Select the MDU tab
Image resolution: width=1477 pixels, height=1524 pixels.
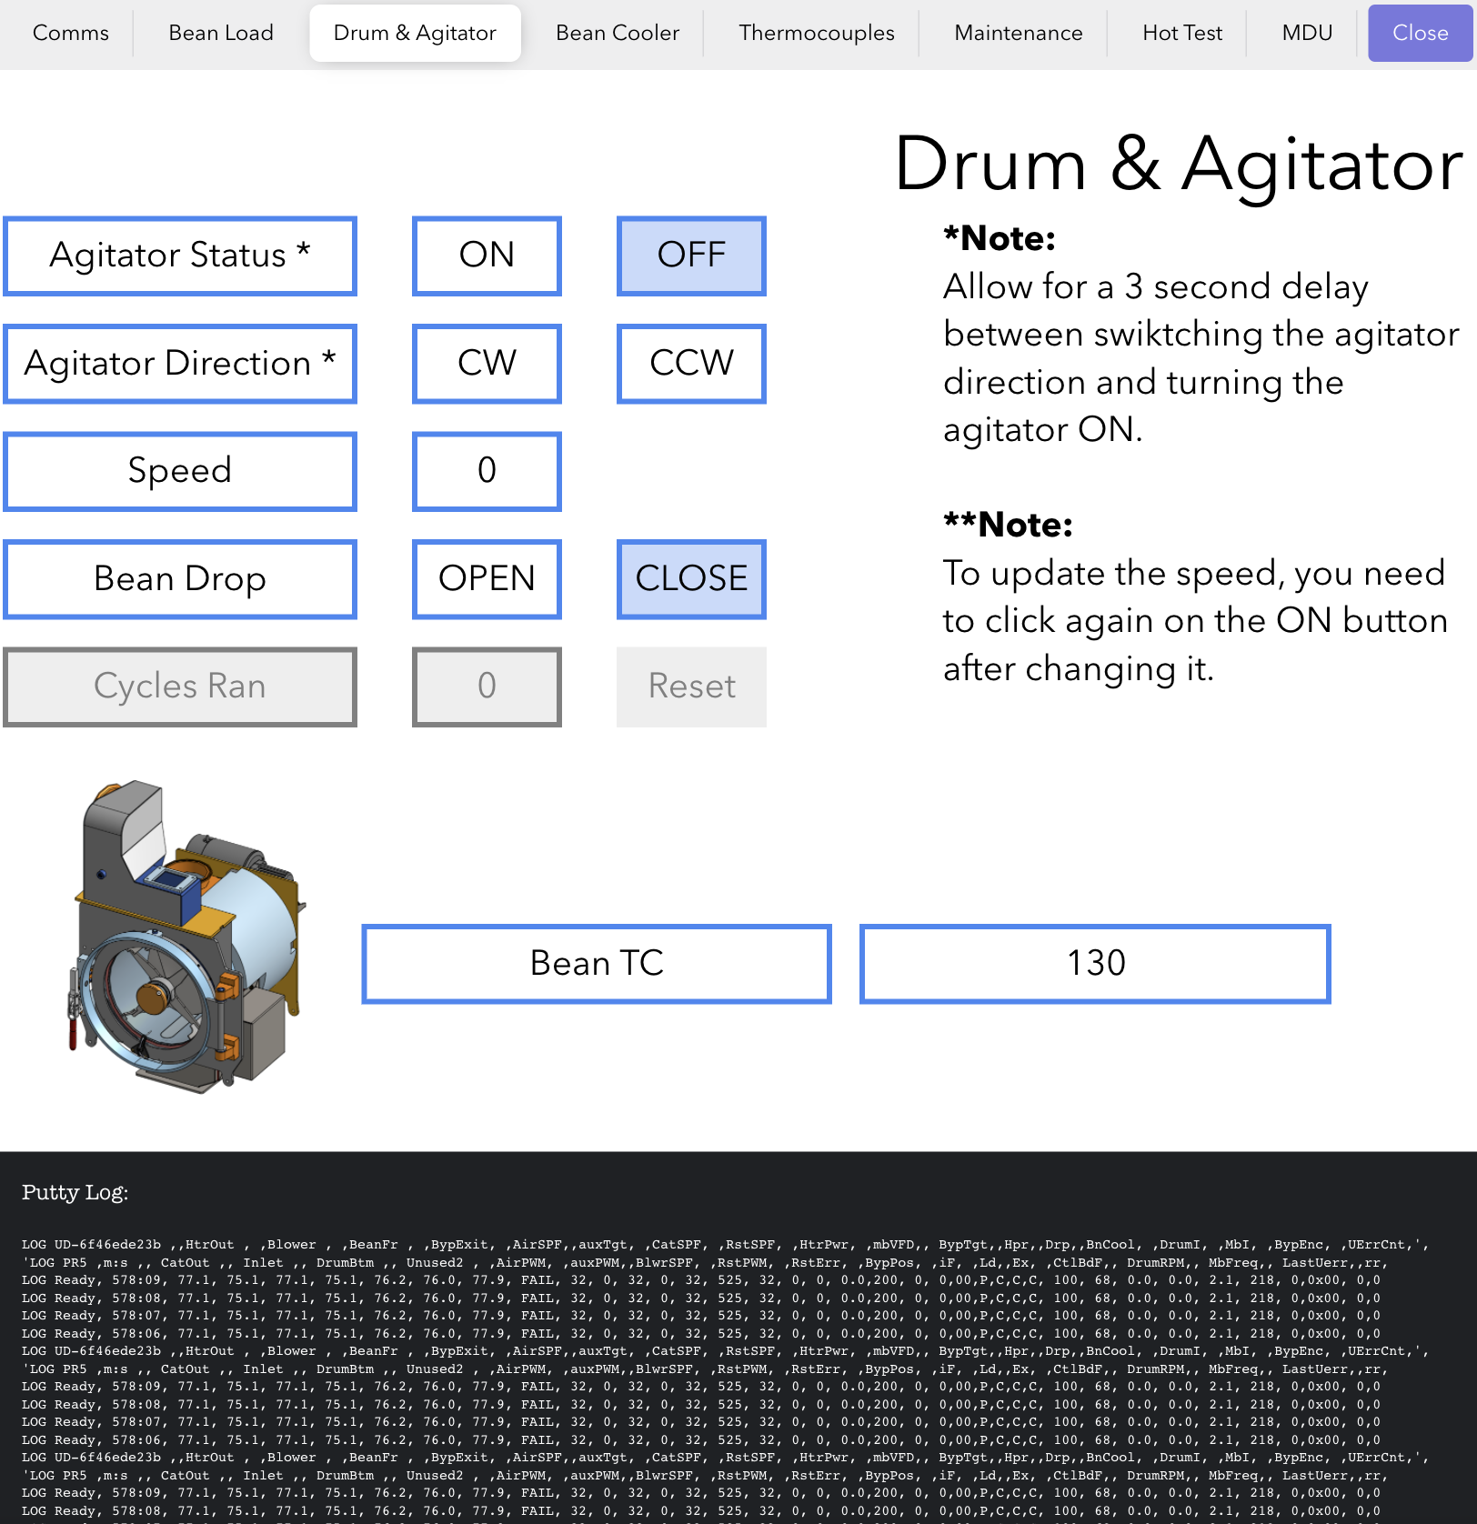pyautogui.click(x=1307, y=33)
